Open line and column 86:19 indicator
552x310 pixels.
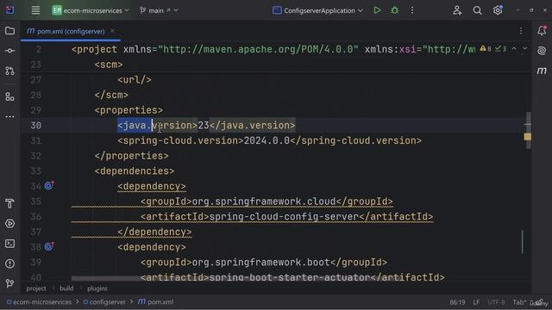click(457, 302)
